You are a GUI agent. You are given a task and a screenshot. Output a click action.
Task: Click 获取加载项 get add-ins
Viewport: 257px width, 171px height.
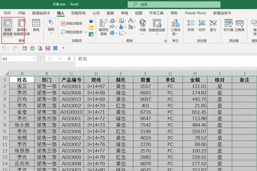[x=71, y=23]
